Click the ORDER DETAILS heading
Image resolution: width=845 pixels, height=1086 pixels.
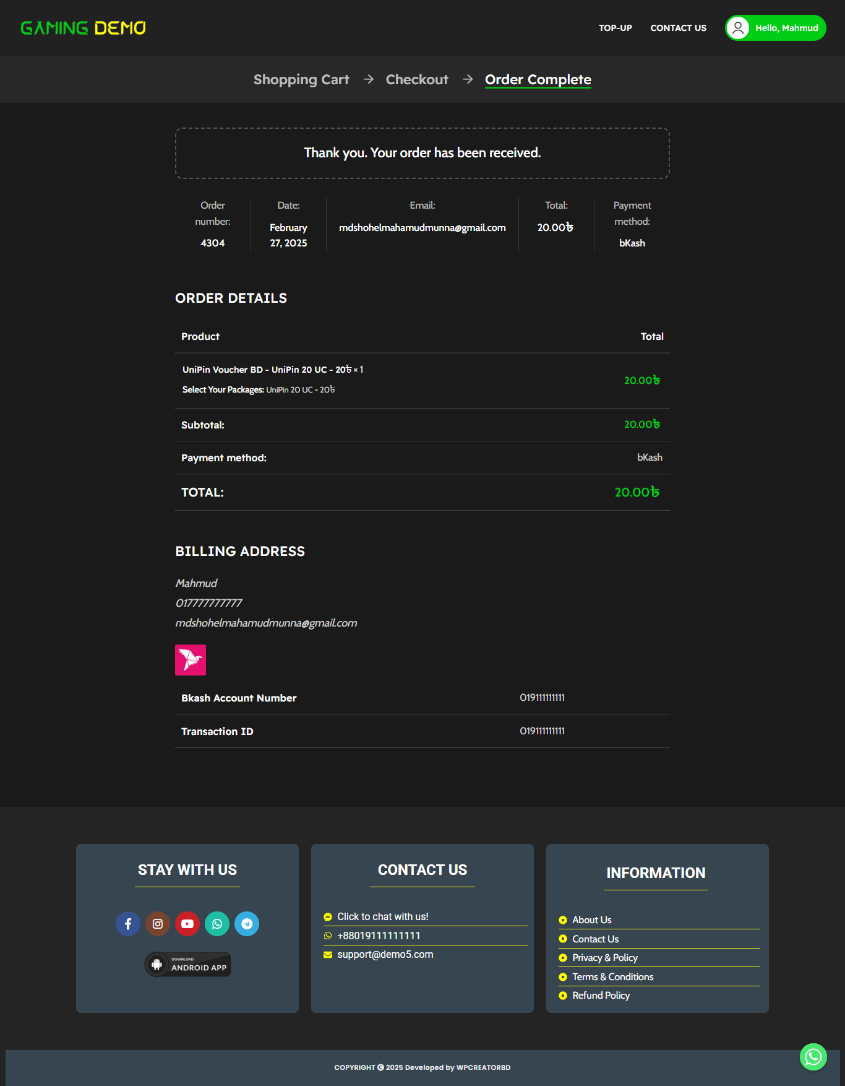click(x=231, y=298)
